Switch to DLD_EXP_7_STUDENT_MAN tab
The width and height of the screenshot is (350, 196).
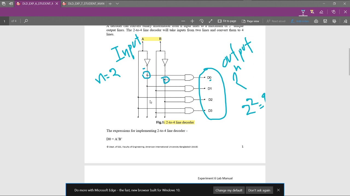[83, 4]
